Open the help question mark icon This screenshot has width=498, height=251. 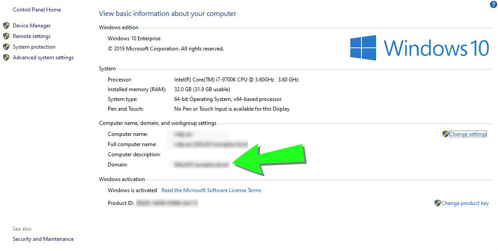pos(493,4)
